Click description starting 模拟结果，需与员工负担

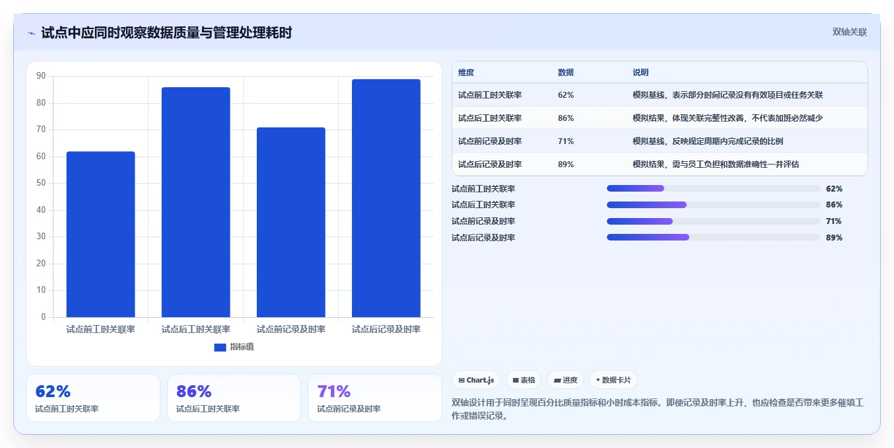tap(716, 165)
